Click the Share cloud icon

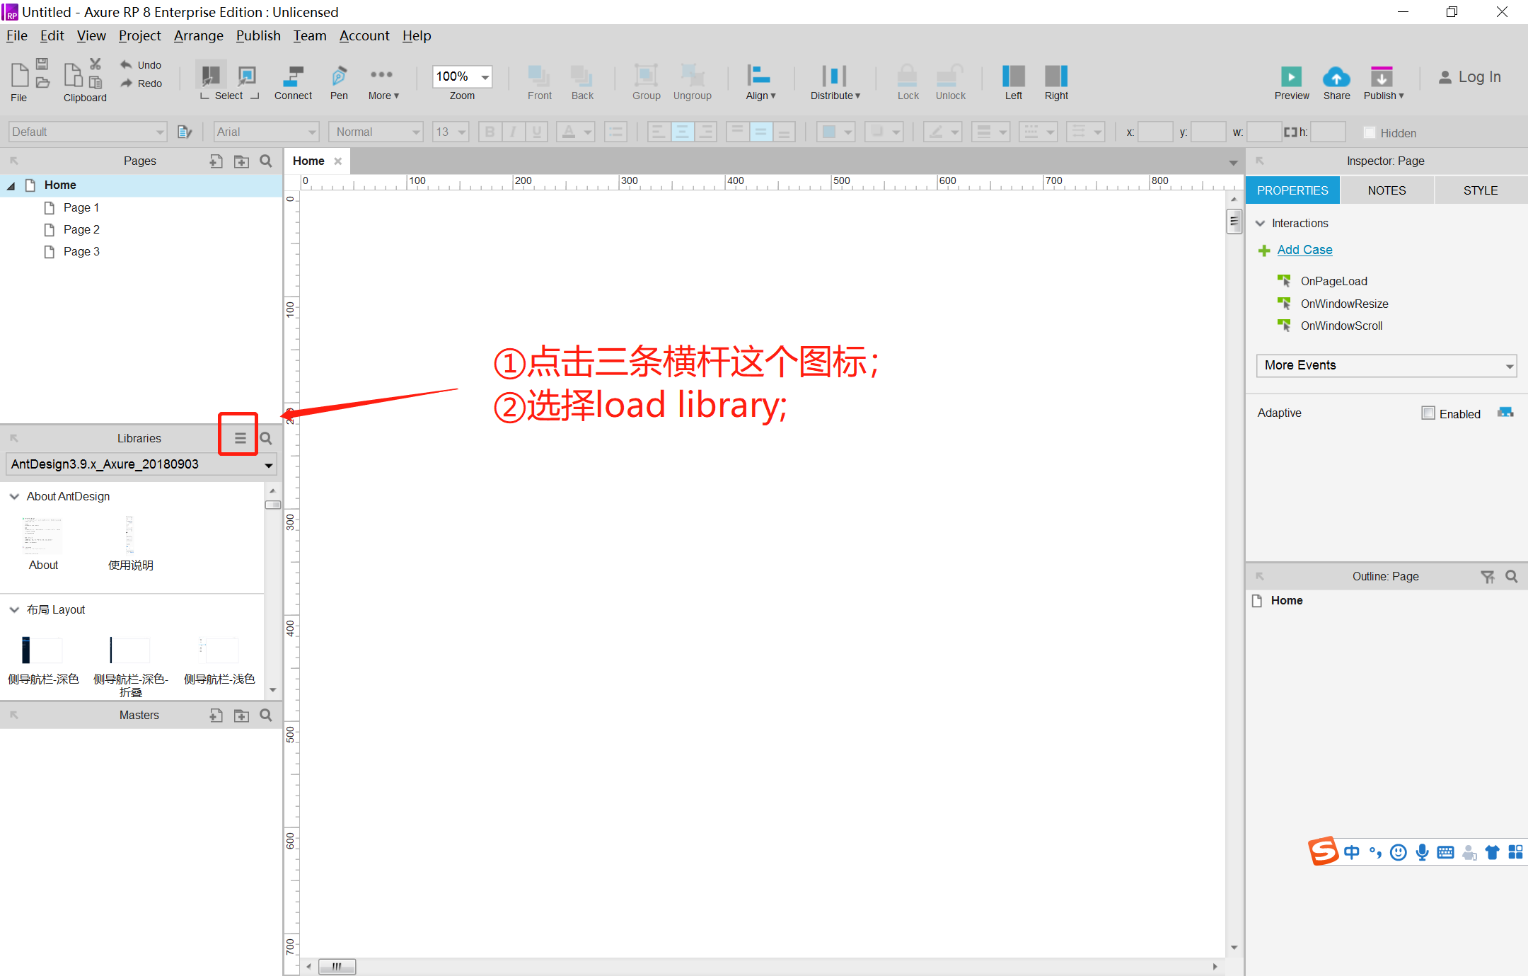(x=1336, y=76)
